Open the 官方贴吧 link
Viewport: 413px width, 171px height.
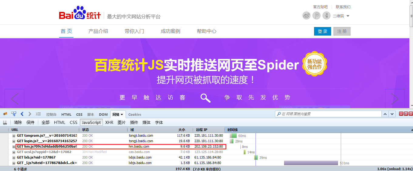point(320,7)
